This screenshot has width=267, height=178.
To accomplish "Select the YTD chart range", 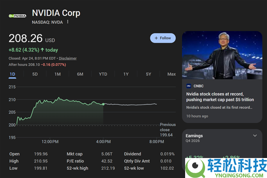I will click(x=103, y=74).
